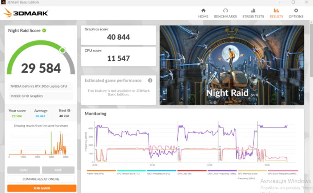Click the CPU Clock Frequency legend swatch

coord(222,170)
